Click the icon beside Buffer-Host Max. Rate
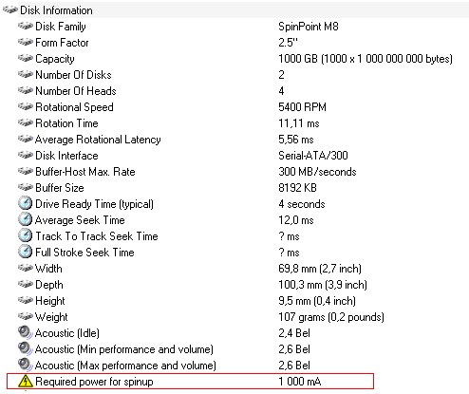Image resolution: width=469 pixels, height=394 pixels. pyautogui.click(x=26, y=171)
